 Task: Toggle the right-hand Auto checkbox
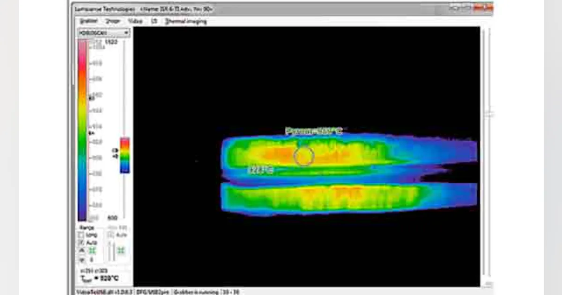[x=111, y=235]
